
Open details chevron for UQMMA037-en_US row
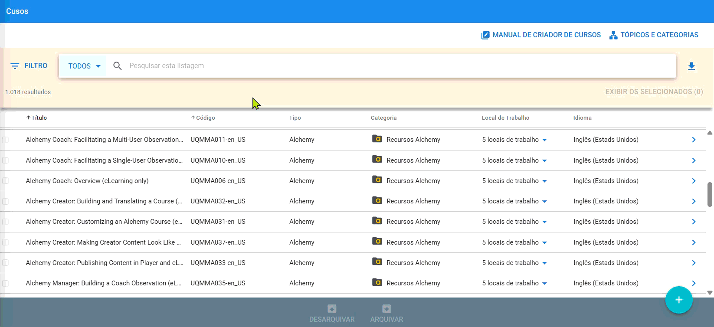[x=694, y=242]
